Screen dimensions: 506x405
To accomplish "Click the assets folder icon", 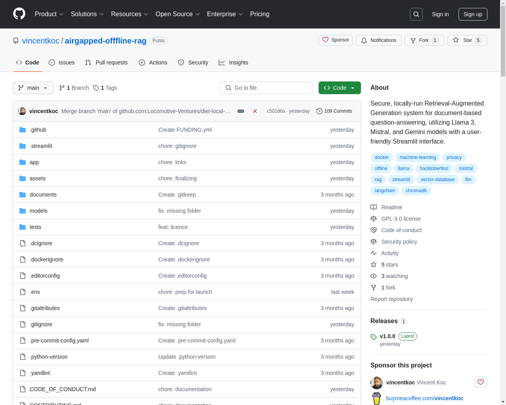I will (x=23, y=178).
